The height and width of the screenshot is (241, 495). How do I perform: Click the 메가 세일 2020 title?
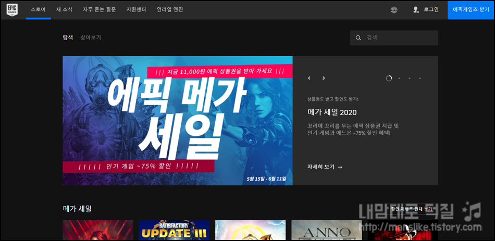point(332,112)
